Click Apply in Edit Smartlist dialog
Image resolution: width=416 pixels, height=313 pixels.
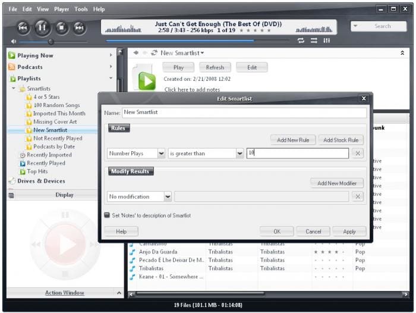point(349,231)
